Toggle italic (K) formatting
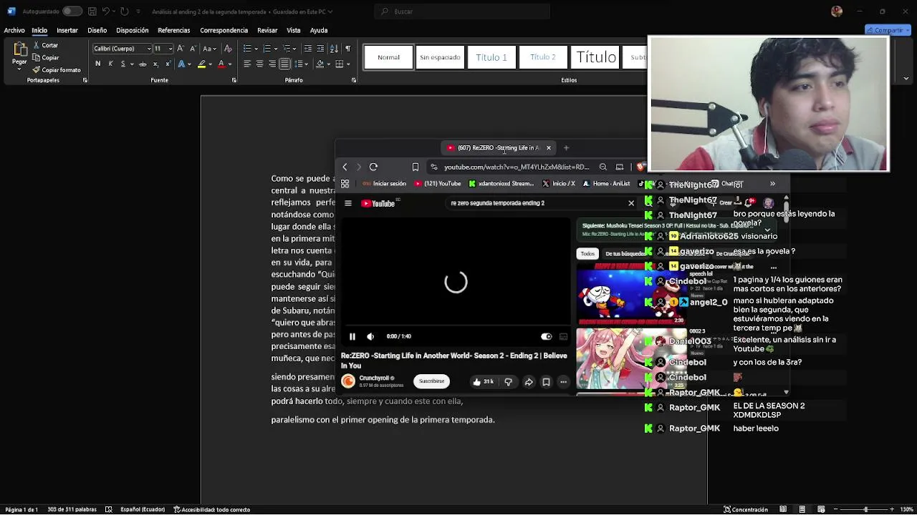The width and height of the screenshot is (917, 515). [110, 64]
